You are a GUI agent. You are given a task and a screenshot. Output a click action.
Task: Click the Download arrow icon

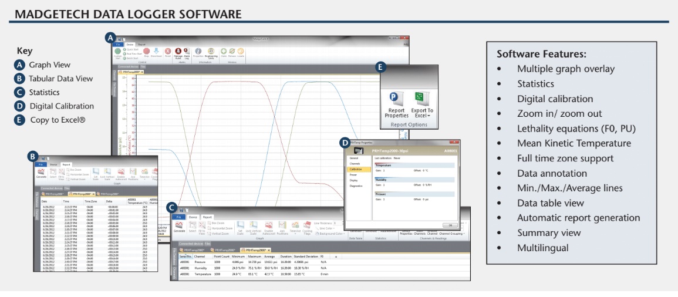coord(157,53)
